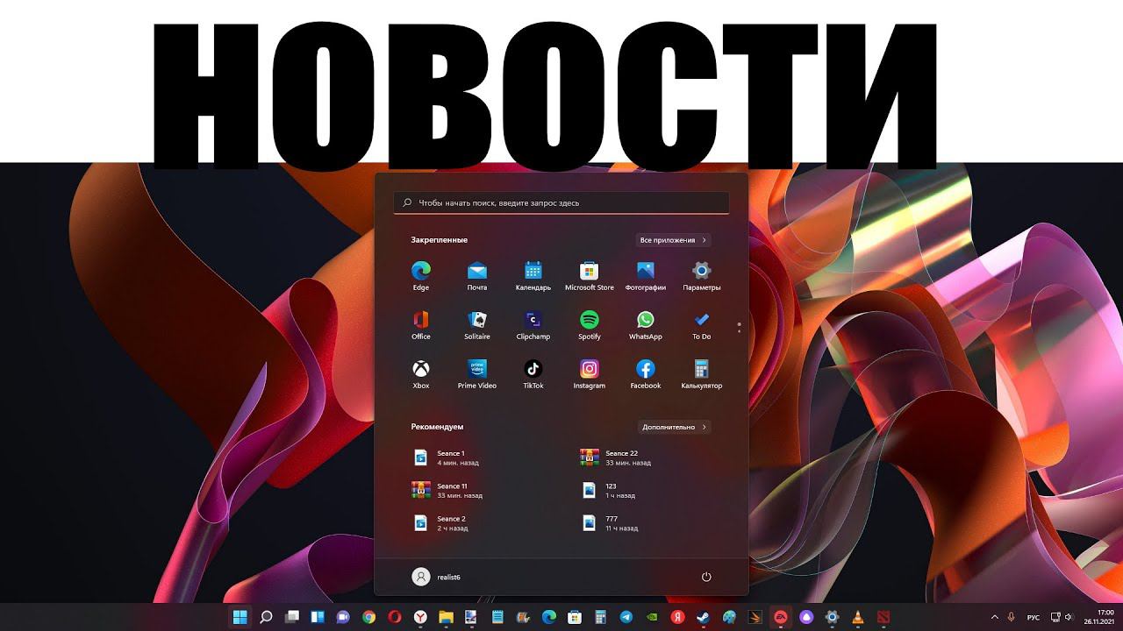1123x631 pixels.
Task: Open Telegram from the taskbar
Action: click(x=626, y=617)
